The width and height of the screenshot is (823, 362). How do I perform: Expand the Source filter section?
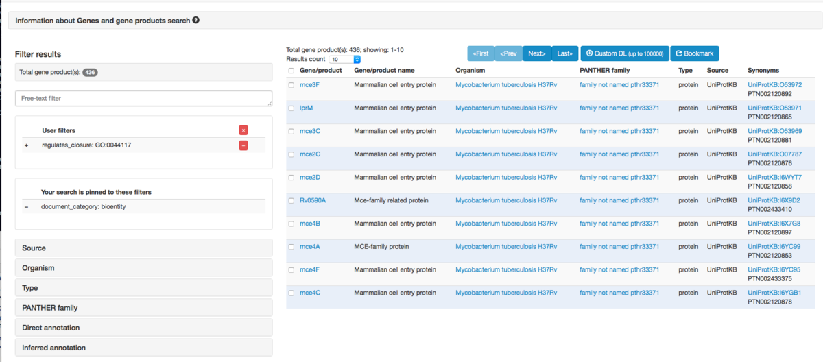(144, 248)
